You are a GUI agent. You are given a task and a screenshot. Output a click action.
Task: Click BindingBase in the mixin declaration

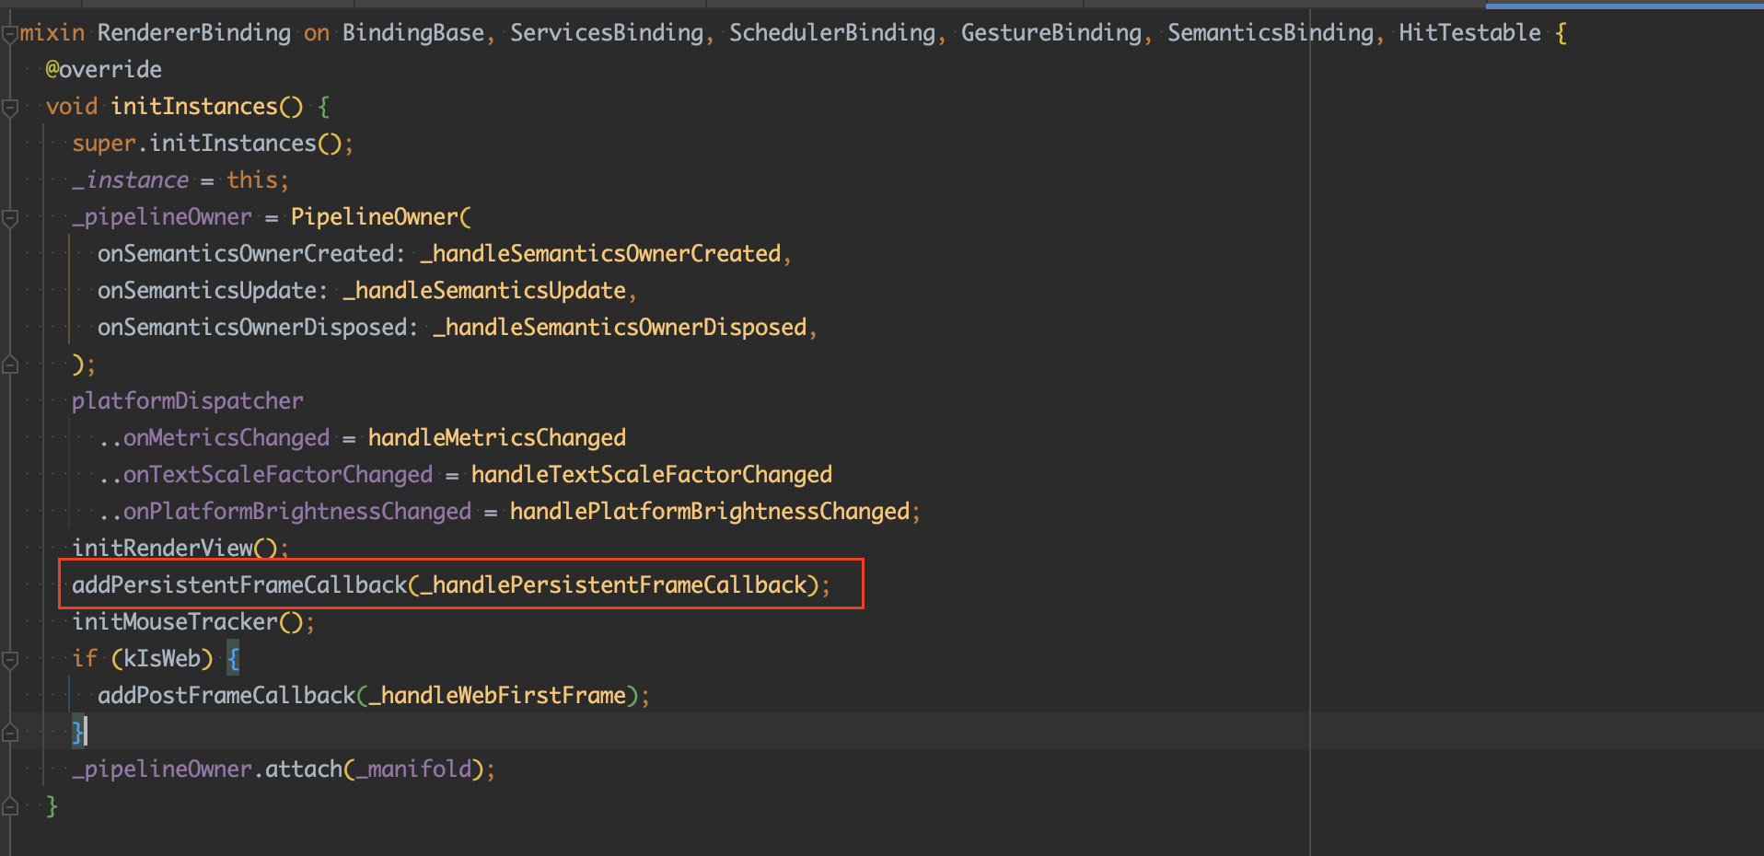[x=413, y=33]
